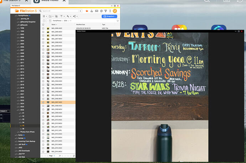
Task: Expand the 2025 folder tree arrow
Action: [x=17, y=107]
